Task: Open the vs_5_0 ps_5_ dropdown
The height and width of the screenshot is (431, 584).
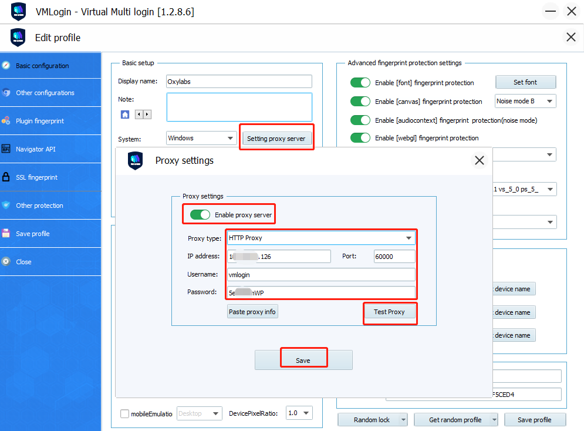Action: click(x=524, y=189)
